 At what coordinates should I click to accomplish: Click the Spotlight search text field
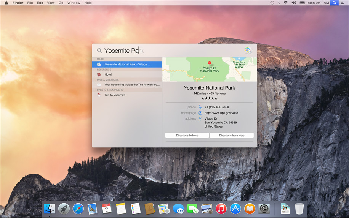[171, 51]
